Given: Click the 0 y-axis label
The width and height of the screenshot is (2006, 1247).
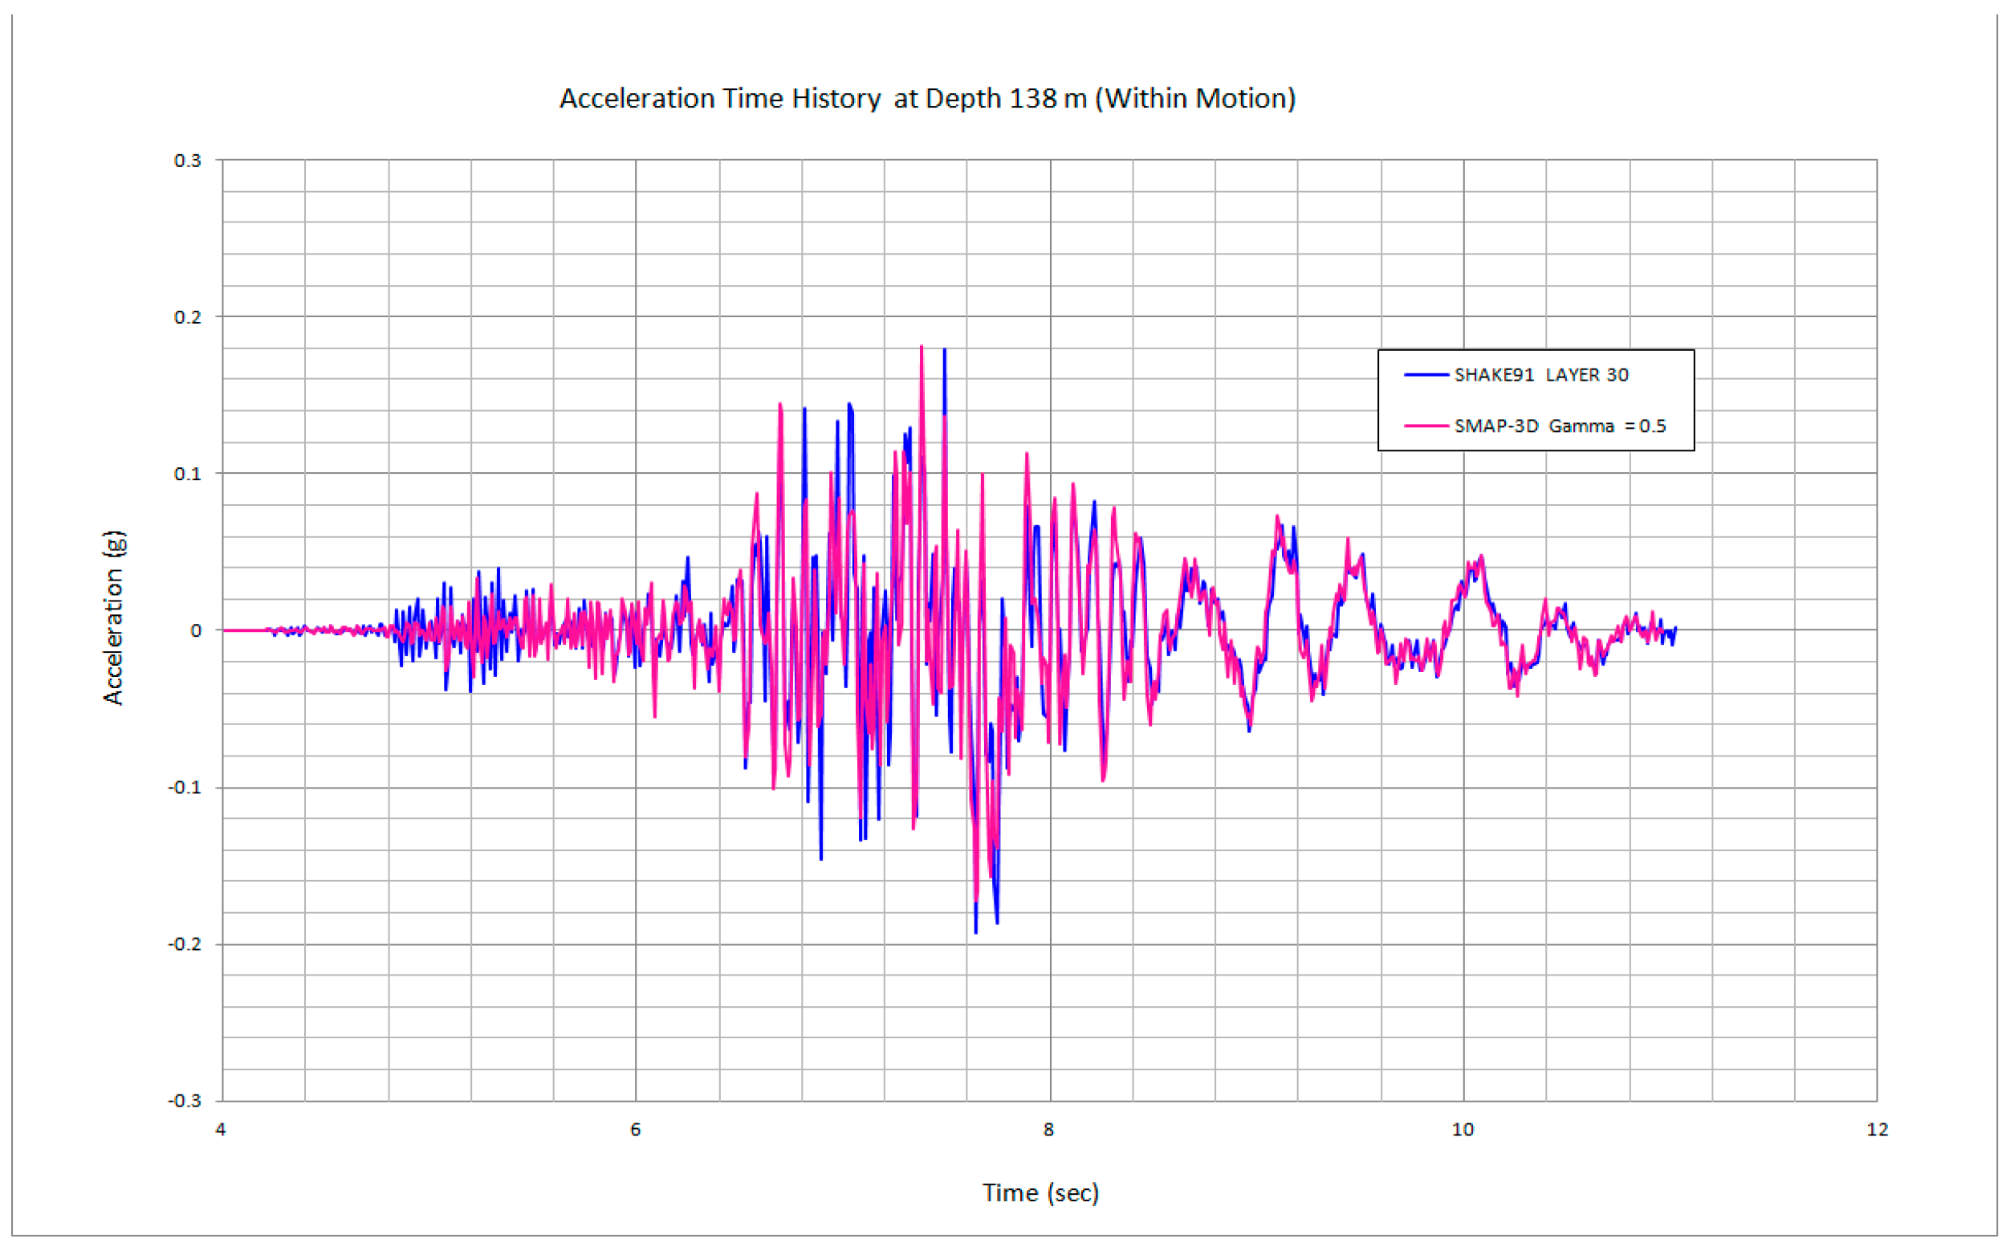Looking at the screenshot, I should pos(195,631).
